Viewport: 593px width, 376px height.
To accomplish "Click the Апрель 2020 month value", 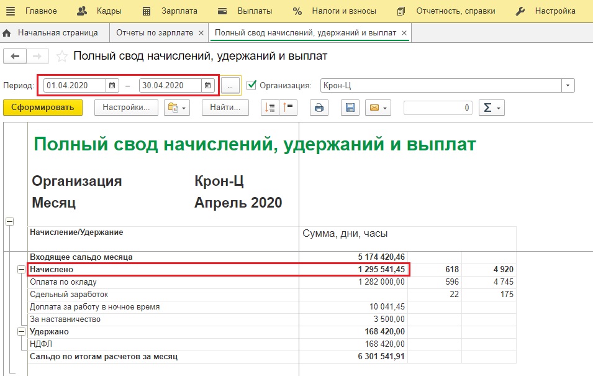I will pos(238,203).
